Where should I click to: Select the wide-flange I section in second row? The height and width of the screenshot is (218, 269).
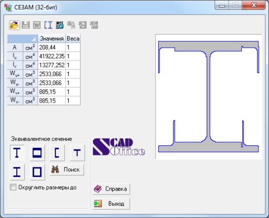point(17,172)
